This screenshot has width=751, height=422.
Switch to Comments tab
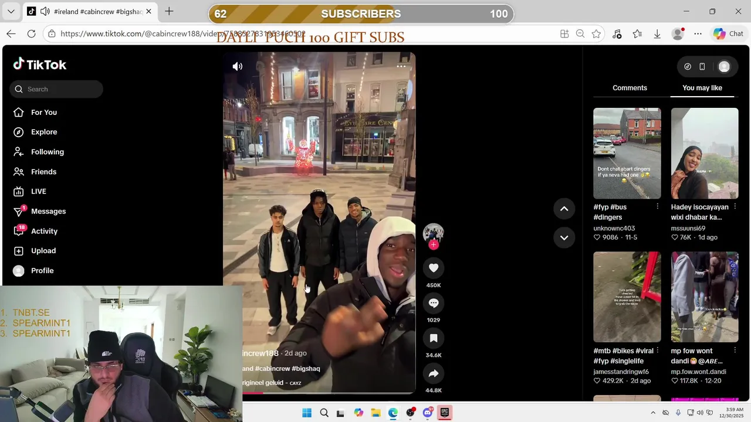click(630, 88)
